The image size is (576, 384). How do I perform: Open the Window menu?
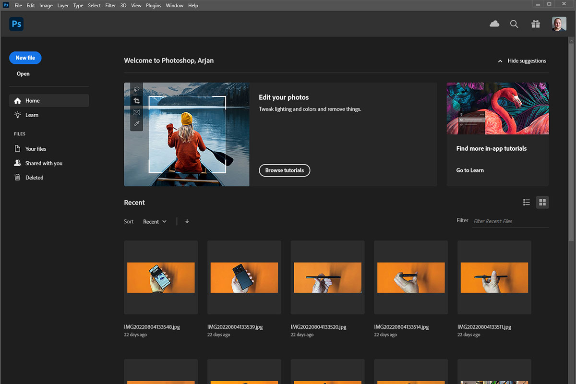click(175, 5)
